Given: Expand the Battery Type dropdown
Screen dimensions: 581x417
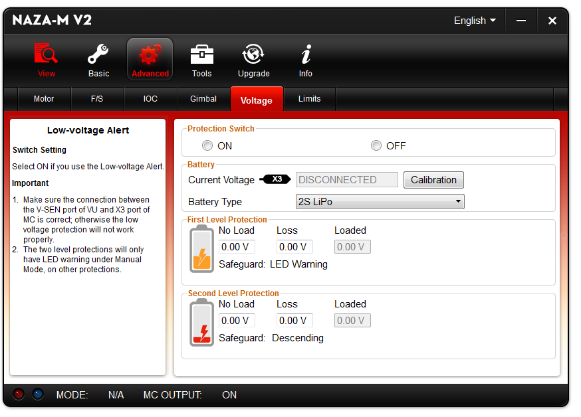Looking at the screenshot, I should tap(380, 202).
